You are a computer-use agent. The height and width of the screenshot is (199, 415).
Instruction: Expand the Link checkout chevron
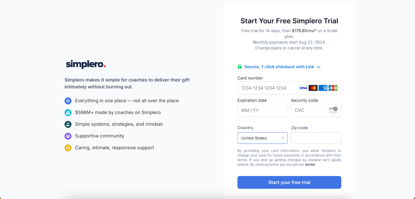point(319,67)
